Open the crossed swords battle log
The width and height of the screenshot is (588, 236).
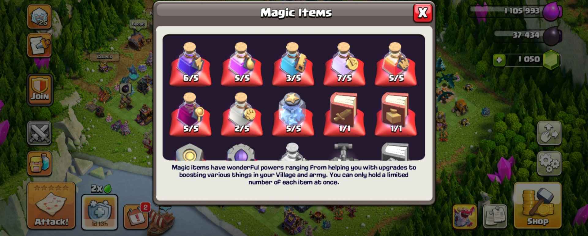pyautogui.click(x=40, y=133)
